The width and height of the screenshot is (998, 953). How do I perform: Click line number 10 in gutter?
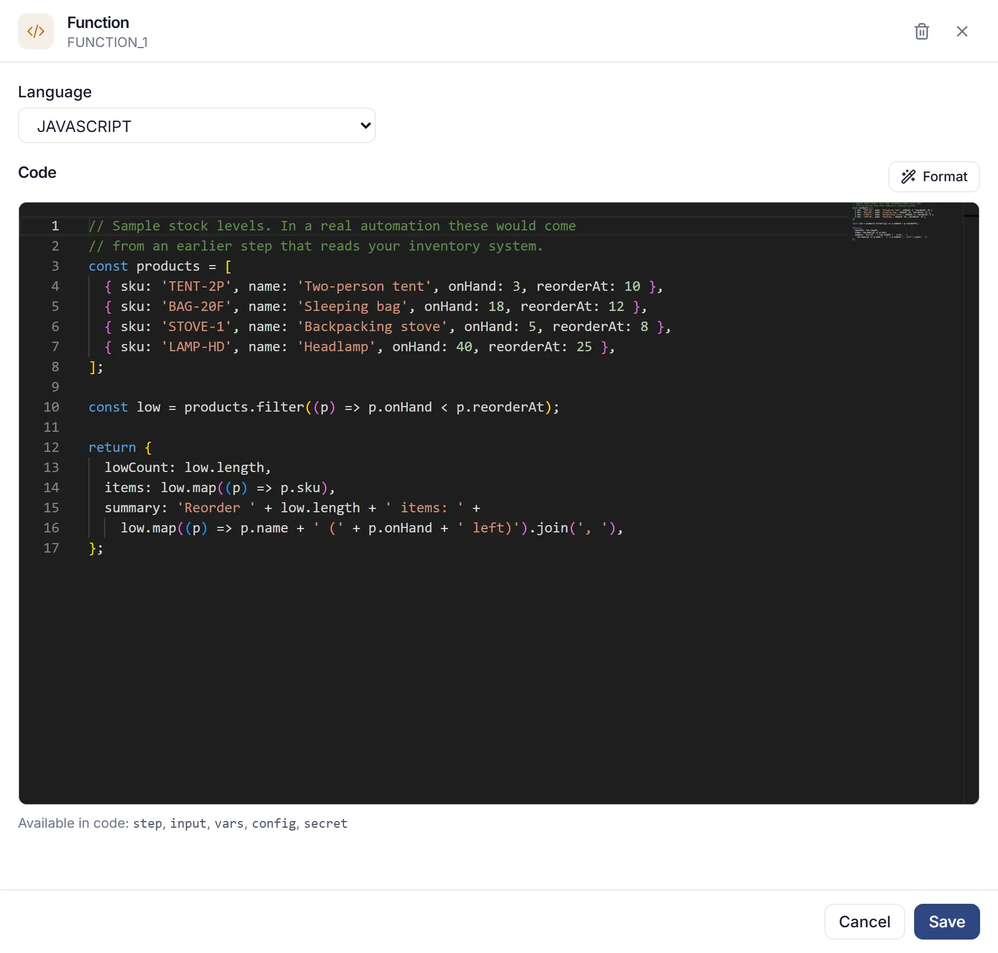(51, 407)
